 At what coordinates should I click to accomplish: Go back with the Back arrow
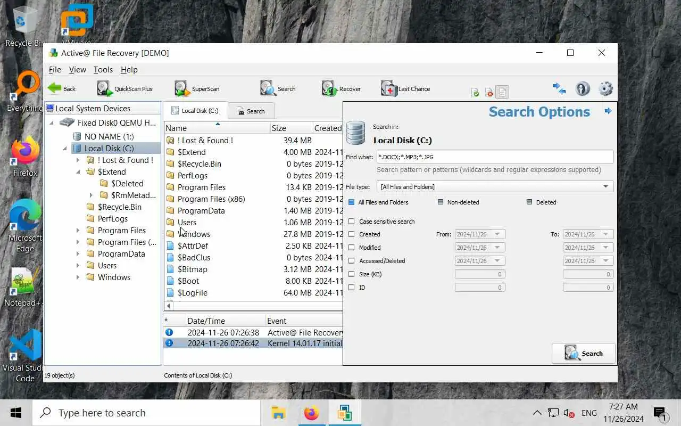[62, 88]
